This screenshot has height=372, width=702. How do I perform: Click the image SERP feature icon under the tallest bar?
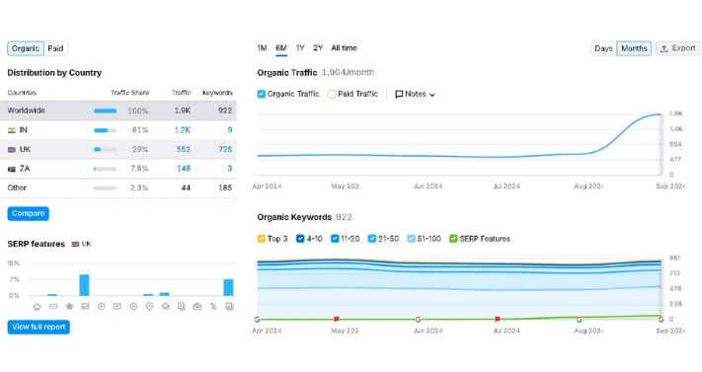(x=85, y=307)
